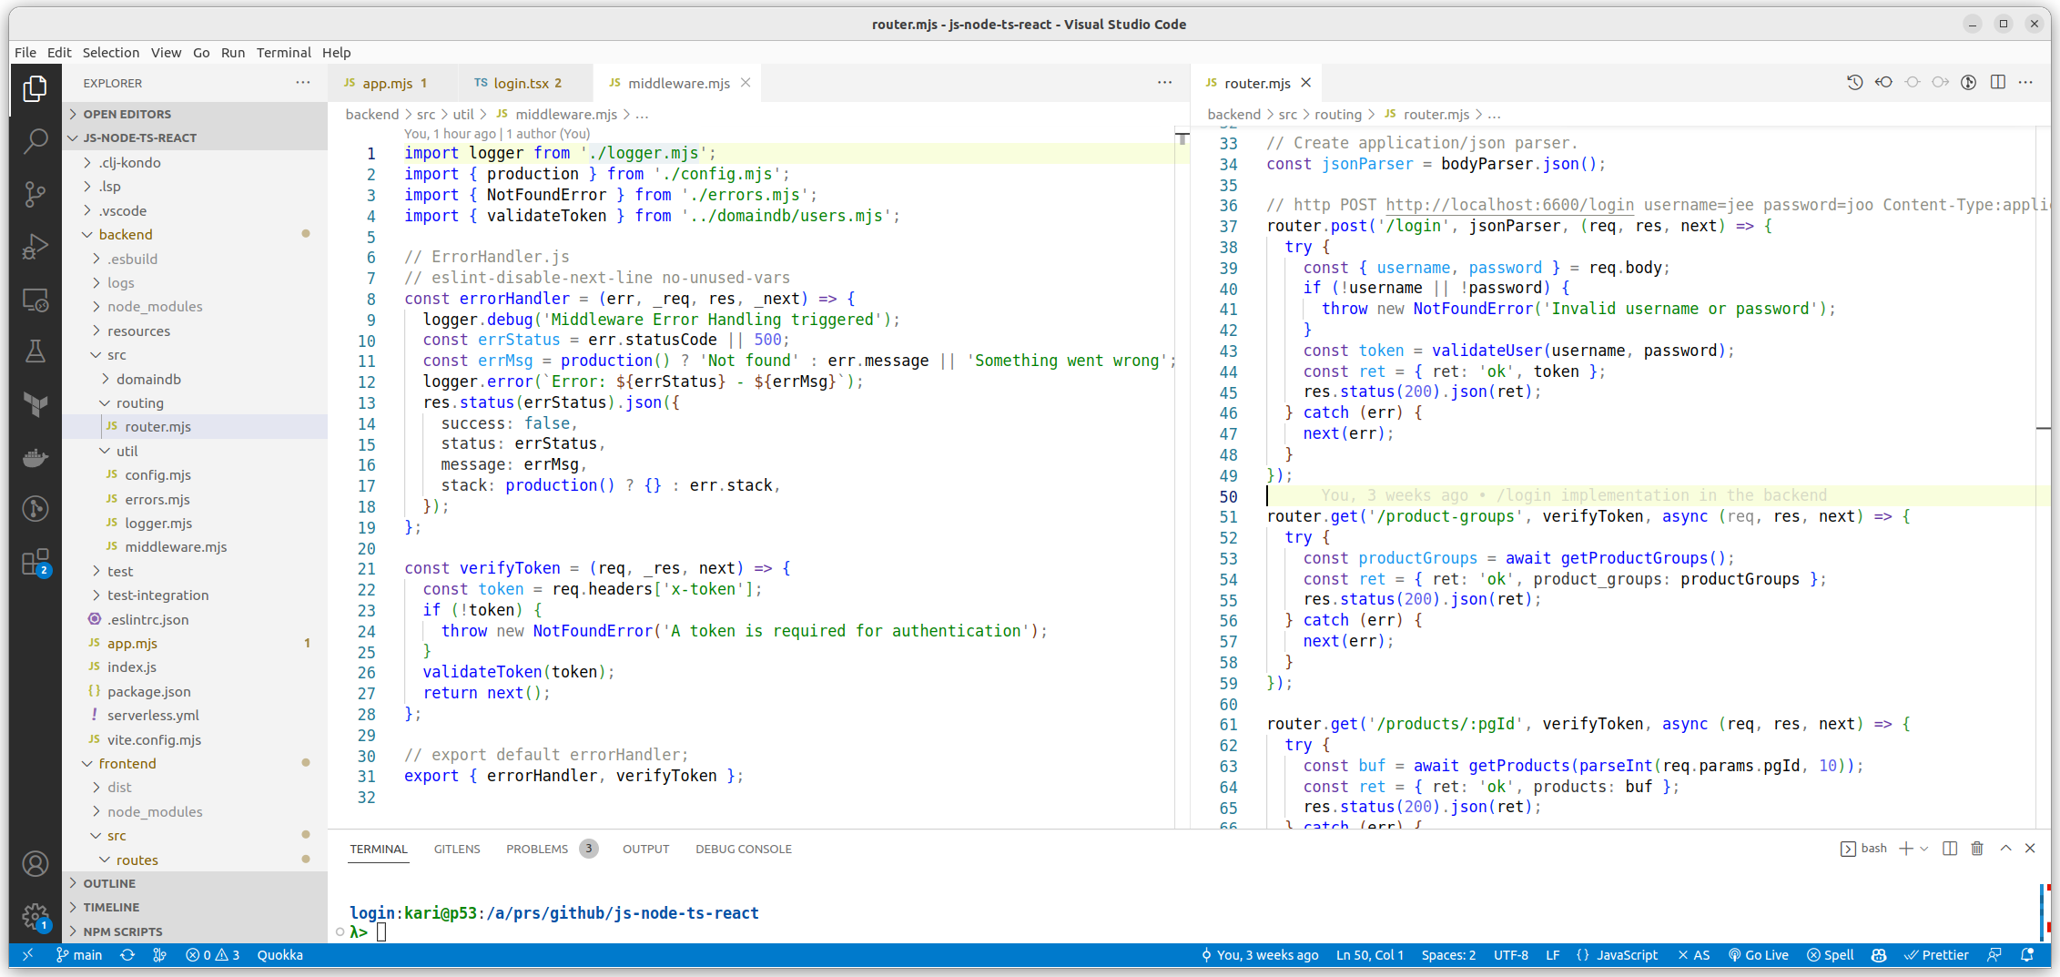Open changes with previous revision
2060x977 pixels.
click(1883, 83)
